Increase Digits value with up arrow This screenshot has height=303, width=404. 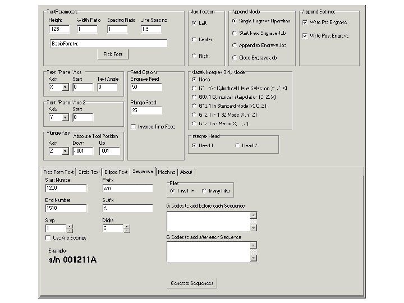click(127, 227)
